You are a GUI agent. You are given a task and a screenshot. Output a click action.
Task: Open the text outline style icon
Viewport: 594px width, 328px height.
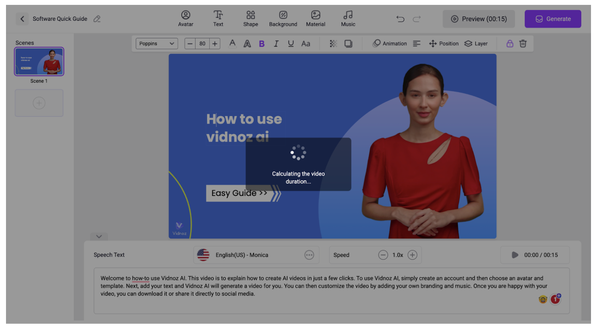(x=247, y=44)
